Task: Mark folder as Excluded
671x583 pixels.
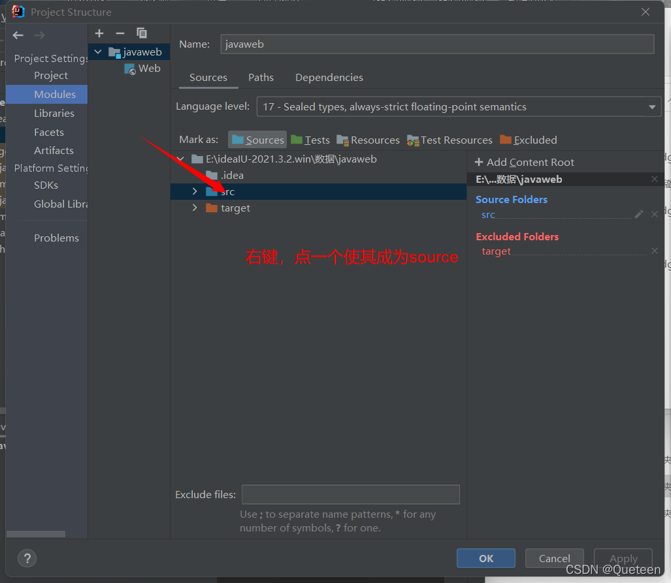Action: pos(529,140)
